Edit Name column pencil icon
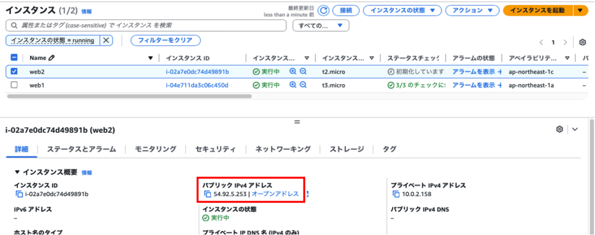 coord(51,58)
